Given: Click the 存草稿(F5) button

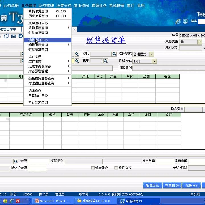Looking at the screenshot, I should tap(172, 185).
